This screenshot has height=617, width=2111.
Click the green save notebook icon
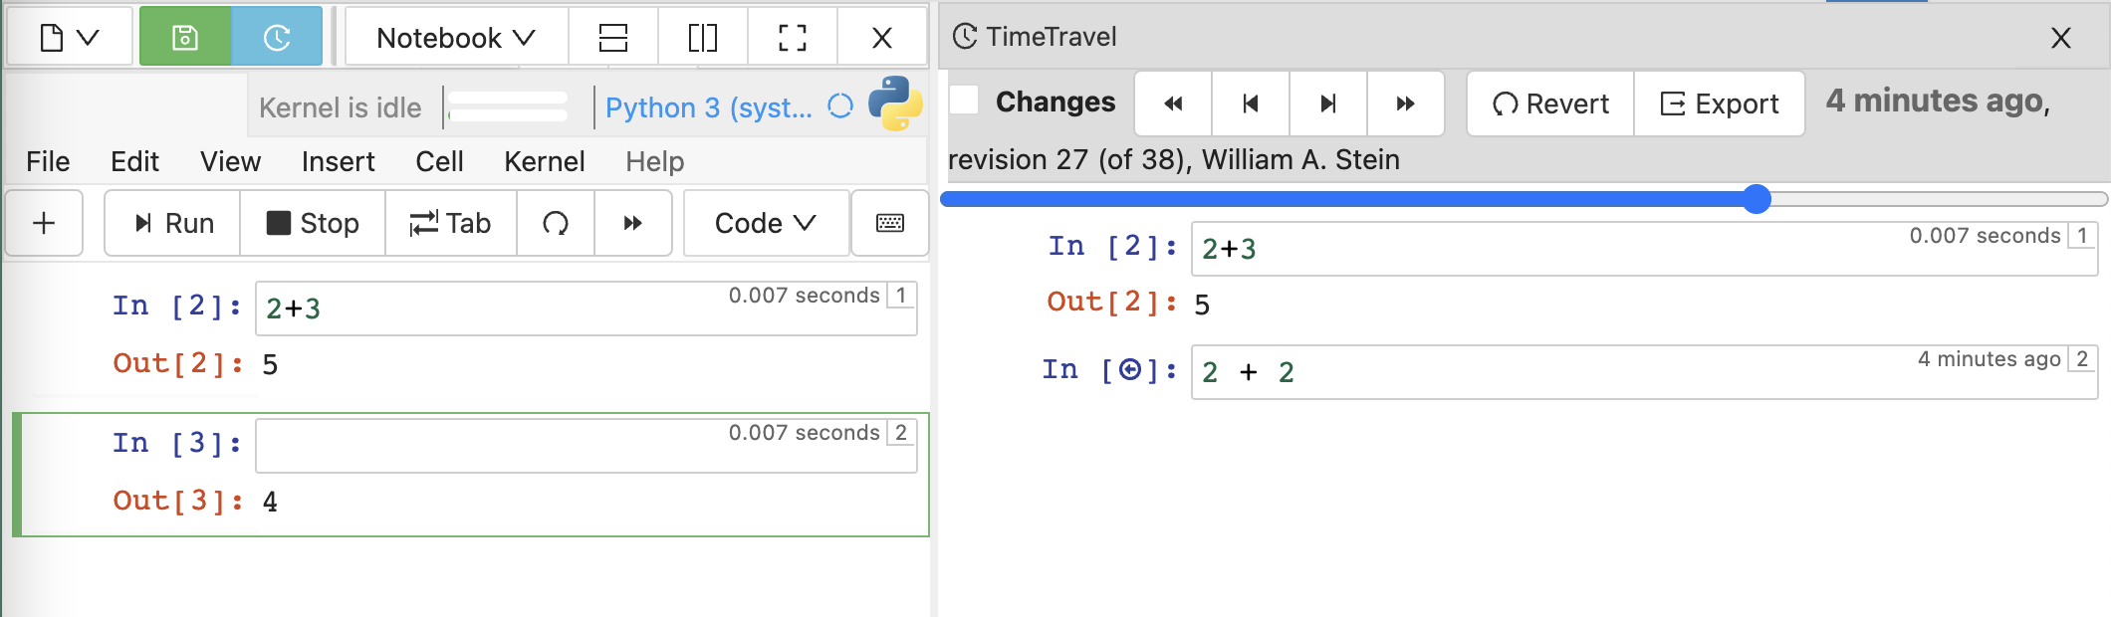(x=184, y=36)
